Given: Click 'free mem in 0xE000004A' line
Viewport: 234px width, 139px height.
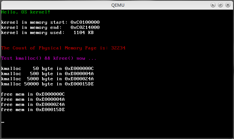Looking at the screenshot, I should (x=33, y=100).
